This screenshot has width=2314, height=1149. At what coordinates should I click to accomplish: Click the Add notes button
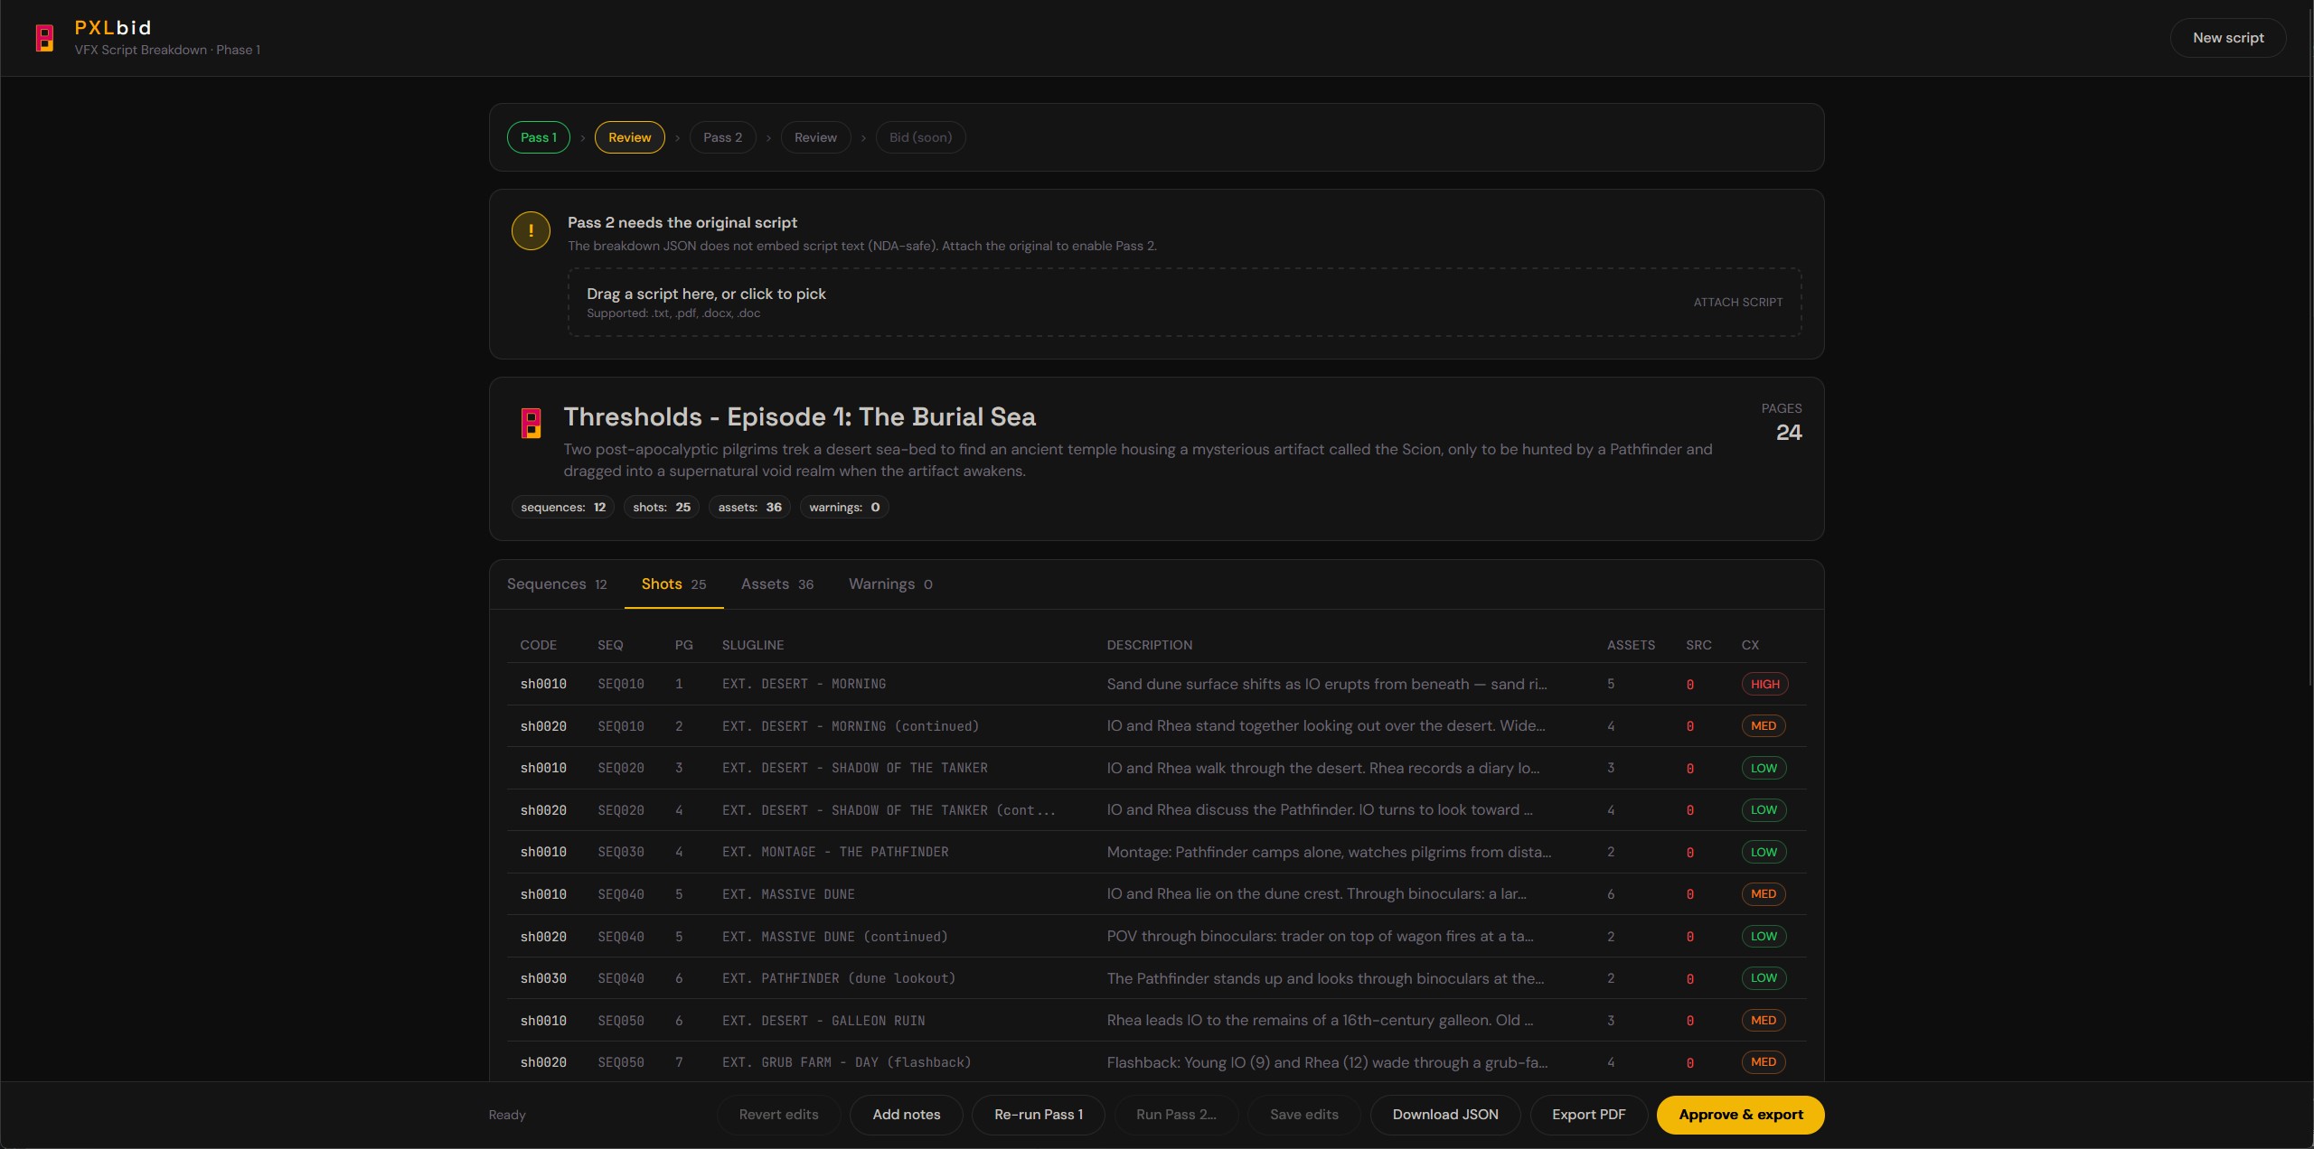[x=906, y=1115]
